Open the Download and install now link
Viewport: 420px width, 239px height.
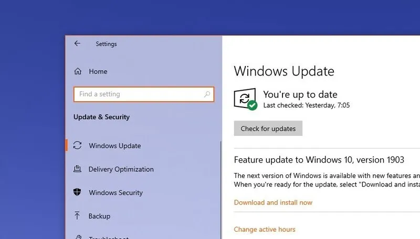273,202
